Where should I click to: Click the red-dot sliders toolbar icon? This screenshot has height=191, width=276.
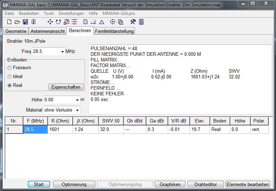(x=74, y=22)
